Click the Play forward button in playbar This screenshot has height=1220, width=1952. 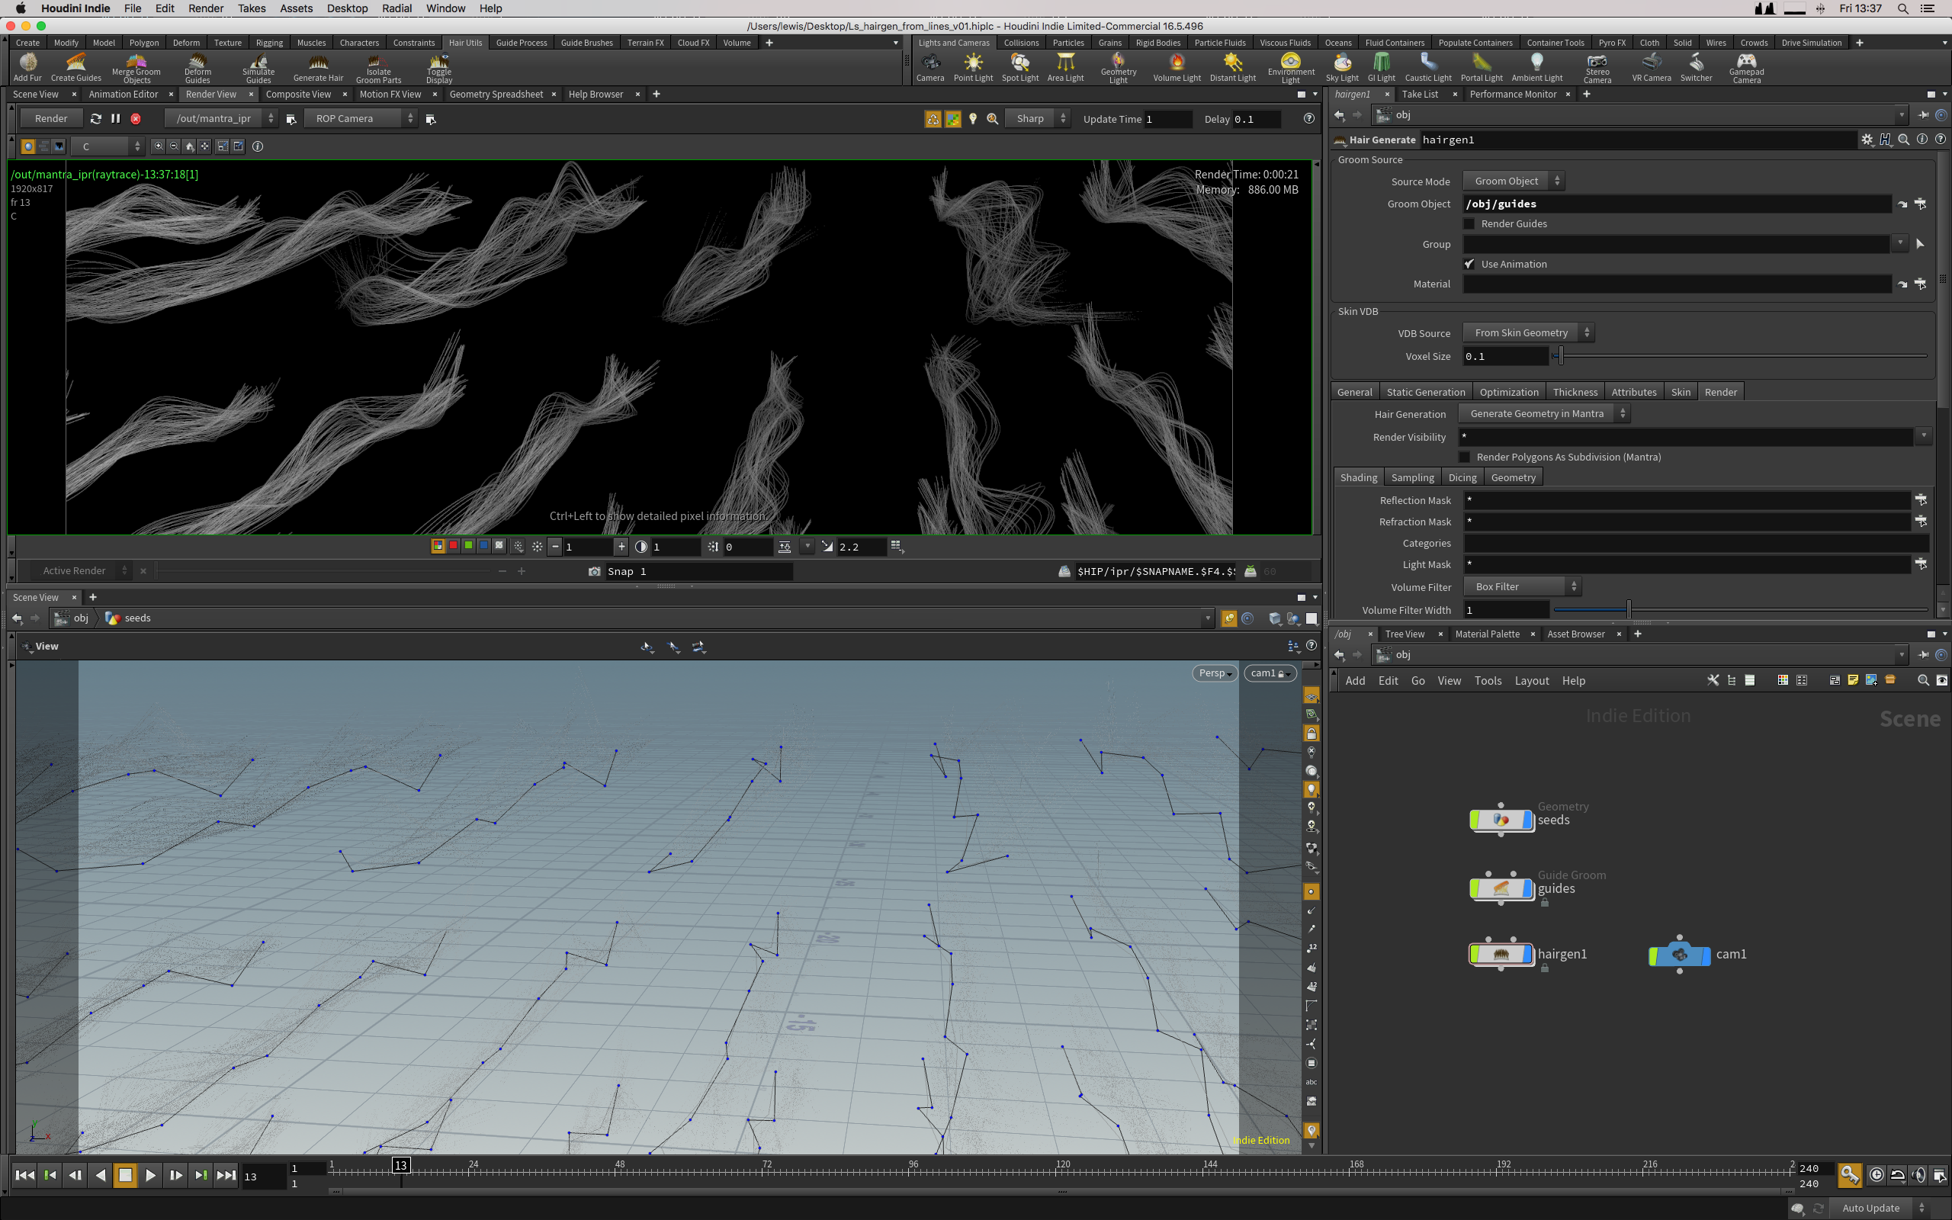tap(150, 1175)
